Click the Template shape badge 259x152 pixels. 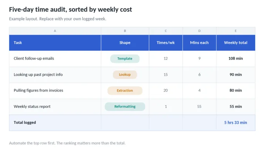(x=125, y=59)
